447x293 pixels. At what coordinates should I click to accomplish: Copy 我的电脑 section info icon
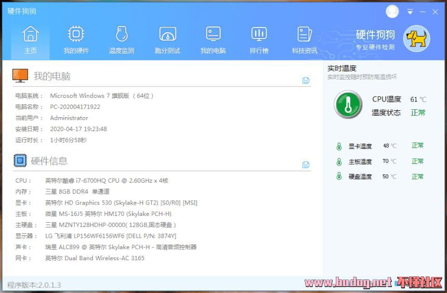tap(306, 80)
